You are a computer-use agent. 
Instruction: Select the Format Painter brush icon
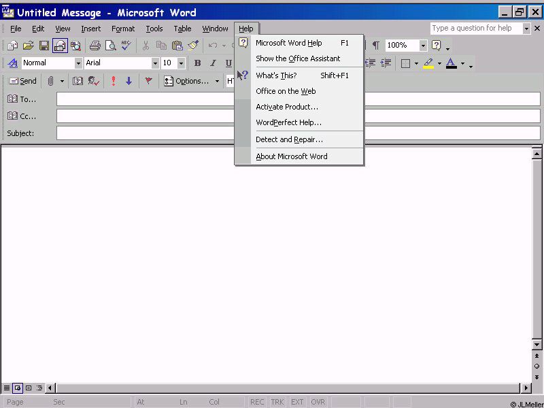coord(193,46)
